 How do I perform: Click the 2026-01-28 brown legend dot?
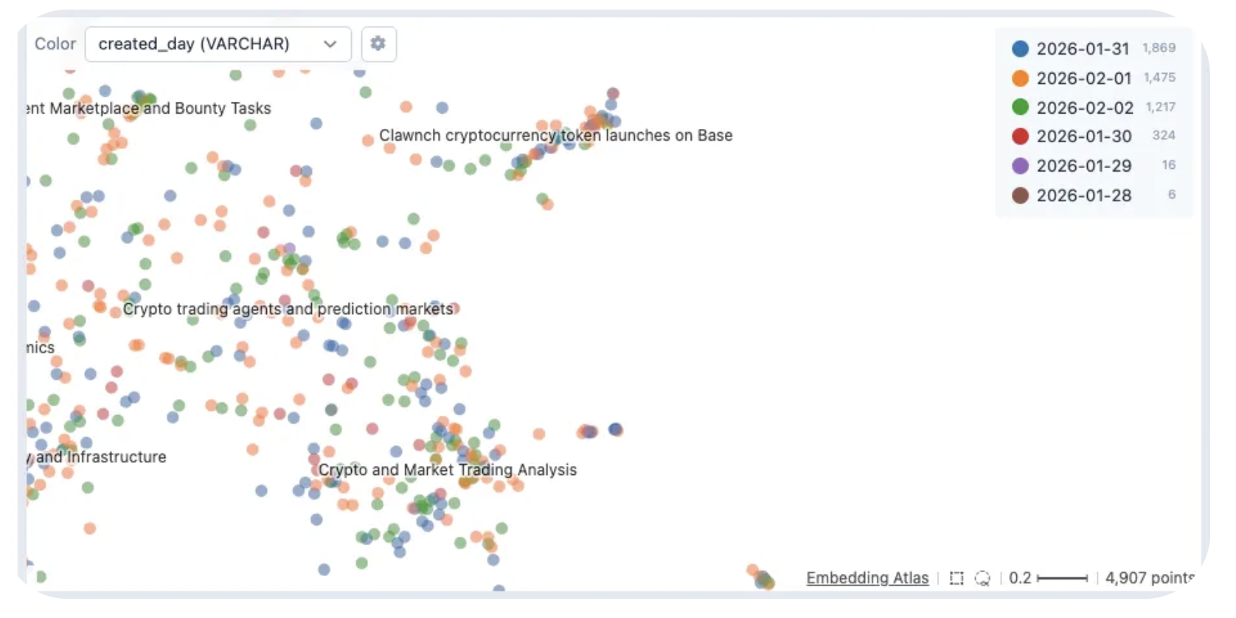[1019, 195]
